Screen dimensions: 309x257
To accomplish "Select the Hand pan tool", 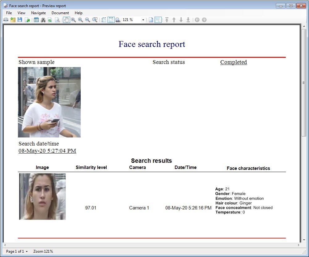I will (x=66, y=20).
